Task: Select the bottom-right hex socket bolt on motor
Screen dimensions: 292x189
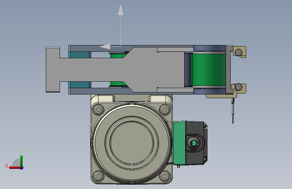Action: 165,176
